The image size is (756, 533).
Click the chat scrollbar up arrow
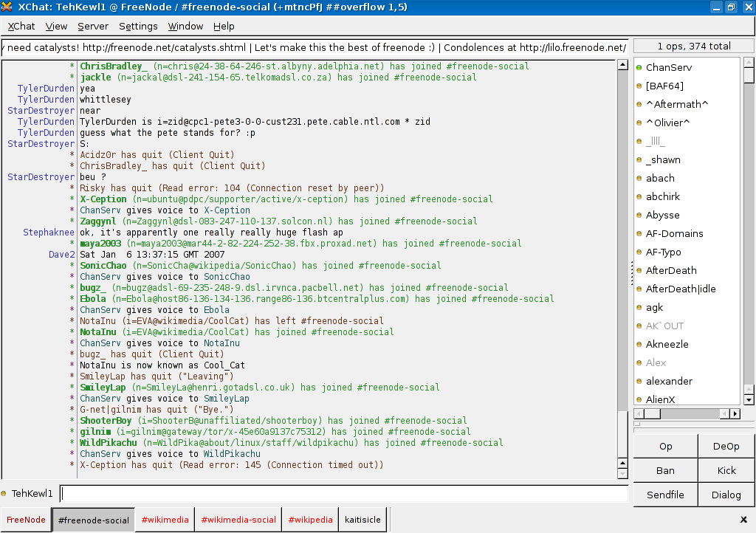click(622, 64)
